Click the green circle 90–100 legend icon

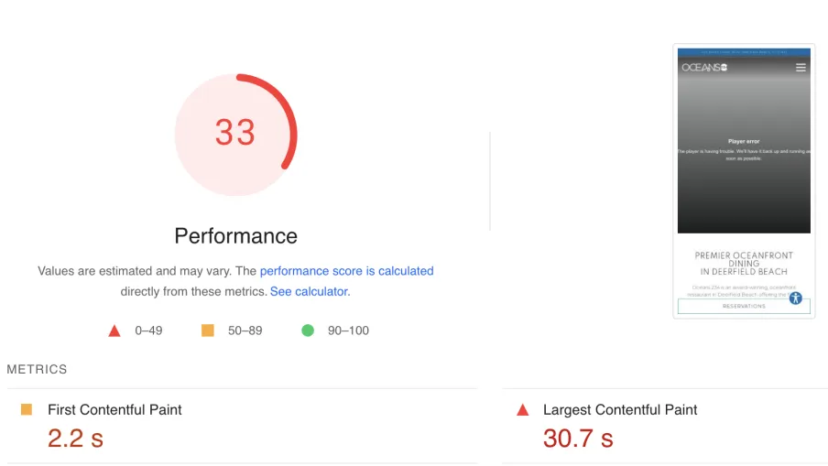(x=308, y=331)
